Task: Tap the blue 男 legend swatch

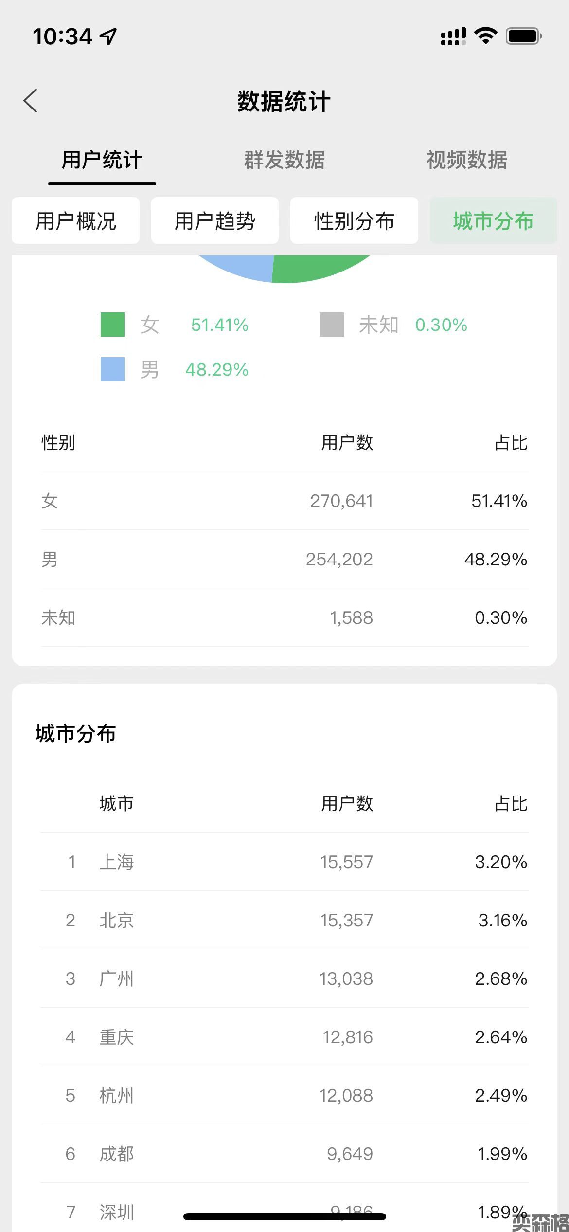Action: click(x=113, y=369)
